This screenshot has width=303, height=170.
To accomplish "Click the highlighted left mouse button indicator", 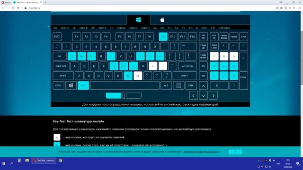I will pyautogui.click(x=114, y=95).
